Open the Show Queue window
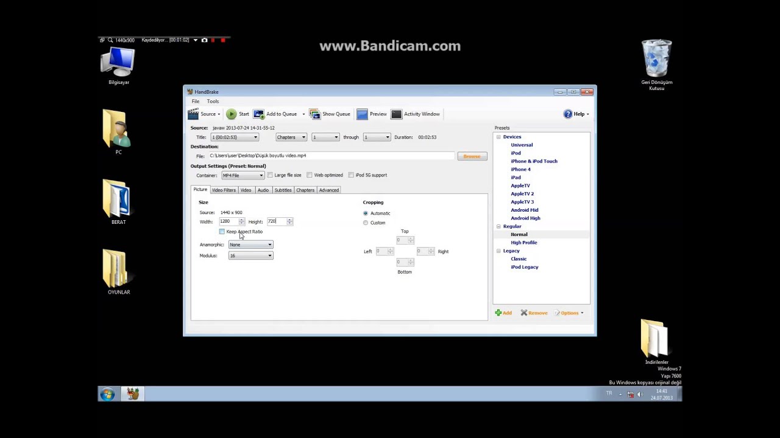Screen dimensions: 780x438 pos(330,114)
